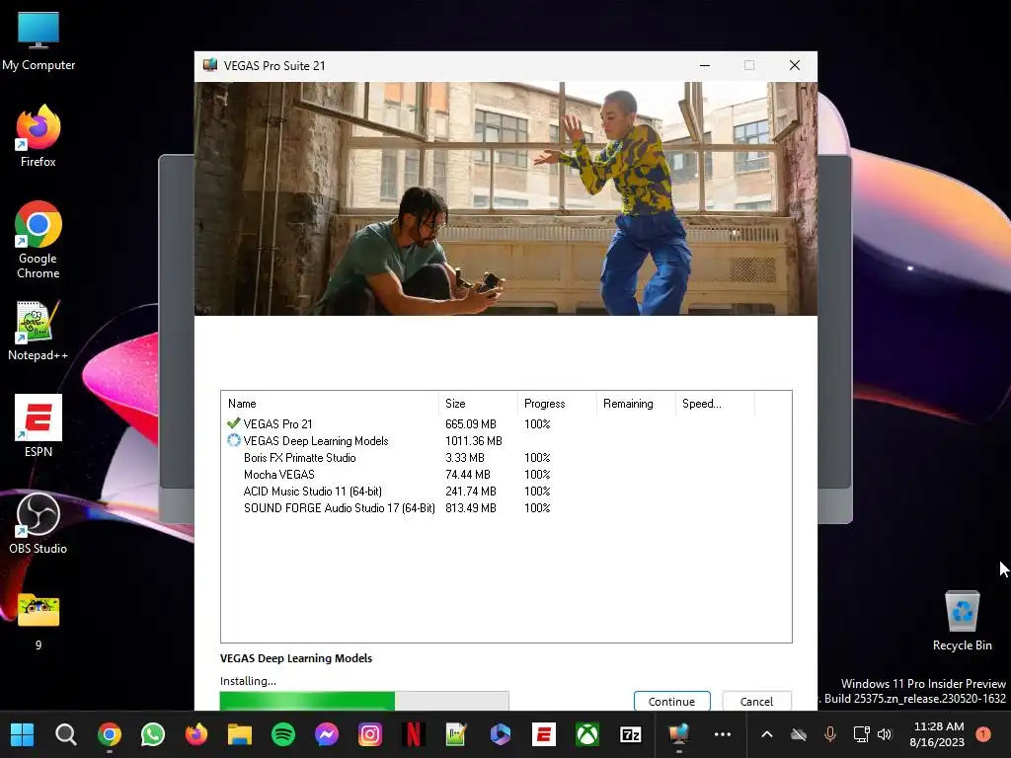Minimize the VEGAS Pro Suite 21 window

click(x=705, y=65)
